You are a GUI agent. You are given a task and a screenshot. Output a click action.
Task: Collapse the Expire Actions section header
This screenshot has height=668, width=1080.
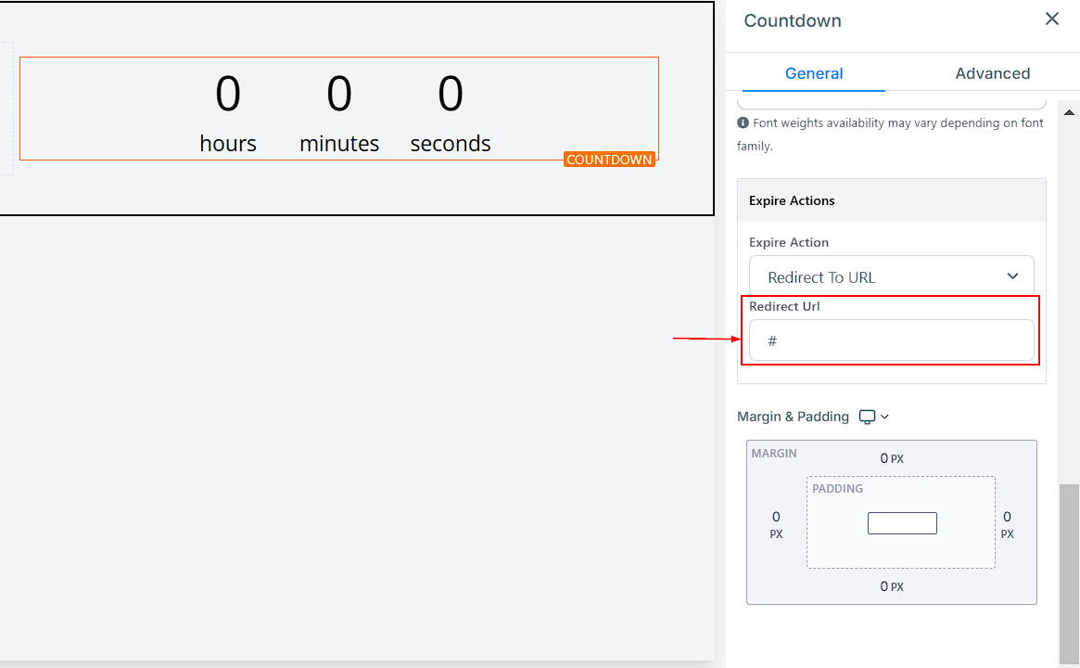tap(891, 200)
